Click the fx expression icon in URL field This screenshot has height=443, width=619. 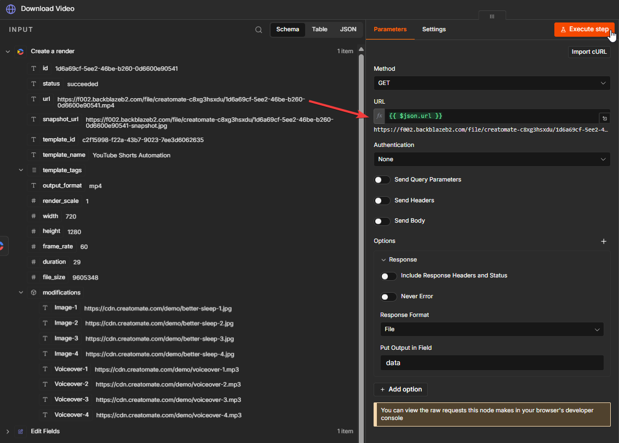click(x=380, y=116)
